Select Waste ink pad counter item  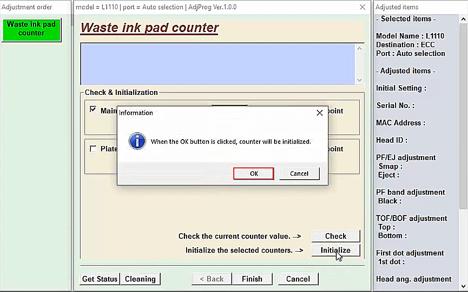32,29
